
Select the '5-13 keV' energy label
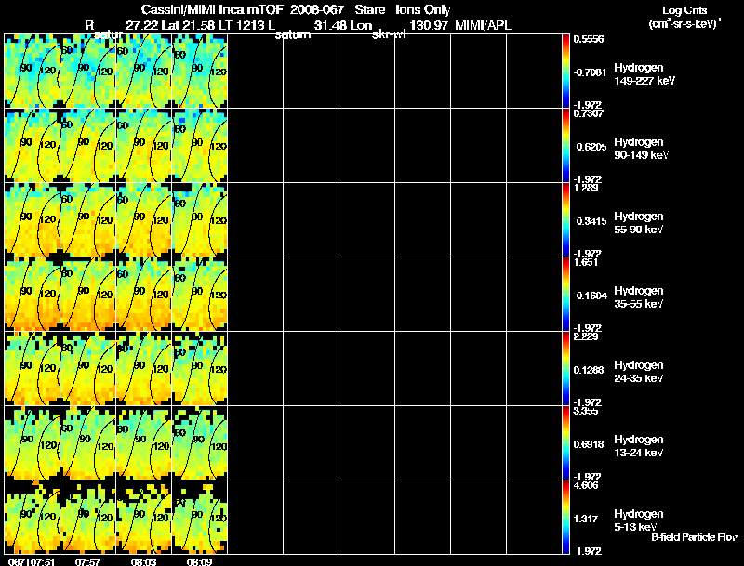[636, 527]
